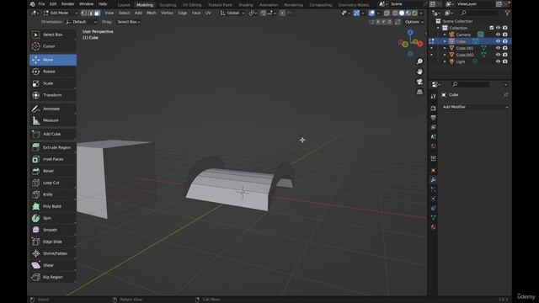Open the Options dropdown
Screen dimensions: 539x303
coord(414,22)
